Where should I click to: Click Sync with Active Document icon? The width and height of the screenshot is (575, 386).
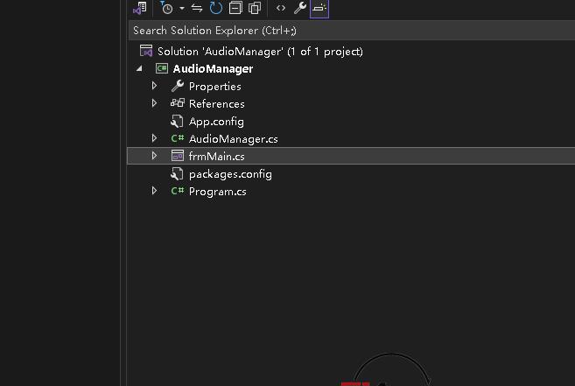[x=197, y=8]
